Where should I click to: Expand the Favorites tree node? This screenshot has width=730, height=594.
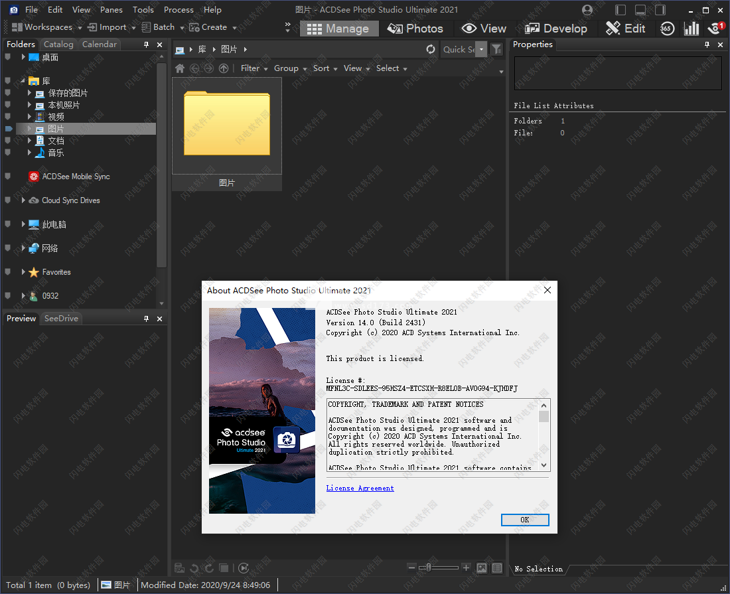tap(23, 272)
